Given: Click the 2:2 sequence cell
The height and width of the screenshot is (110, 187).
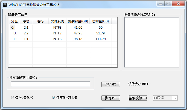Looking at the screenshot, I should point(26,33).
